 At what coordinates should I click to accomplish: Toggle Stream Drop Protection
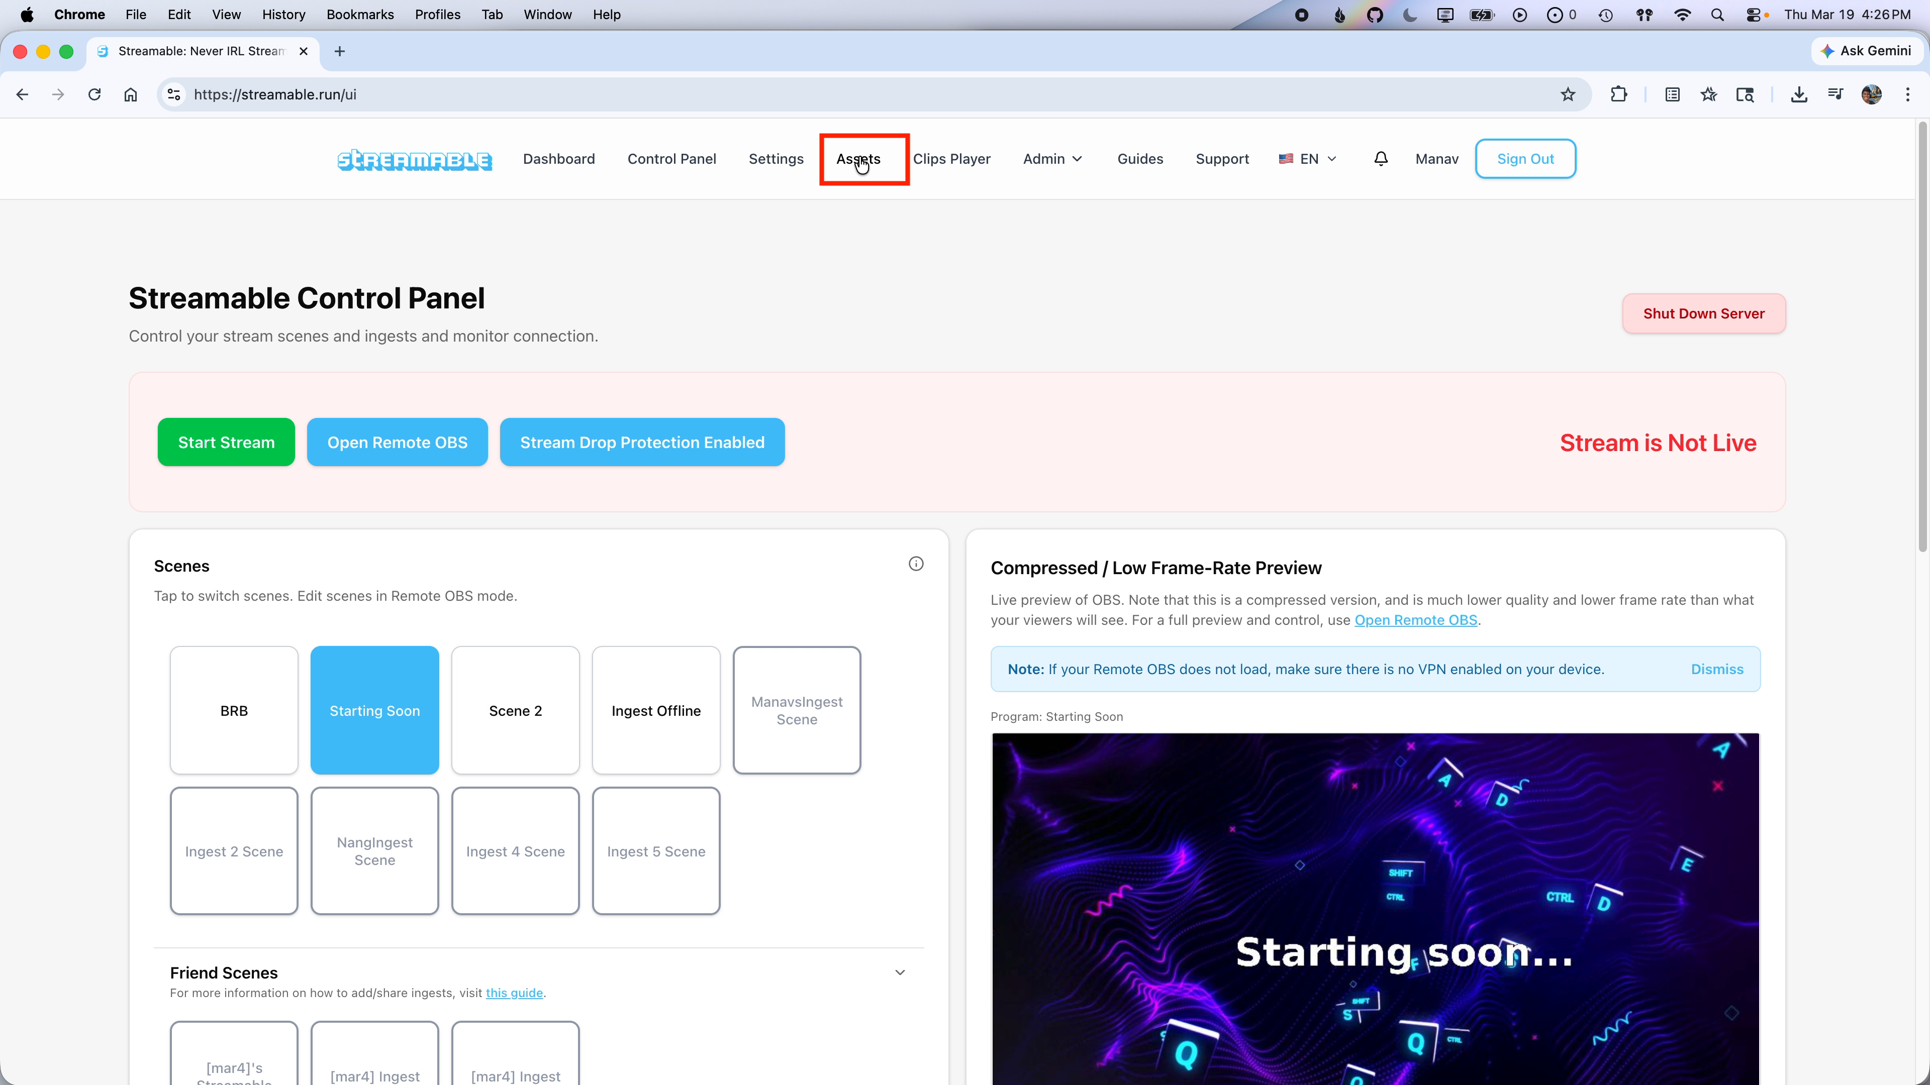(x=642, y=442)
